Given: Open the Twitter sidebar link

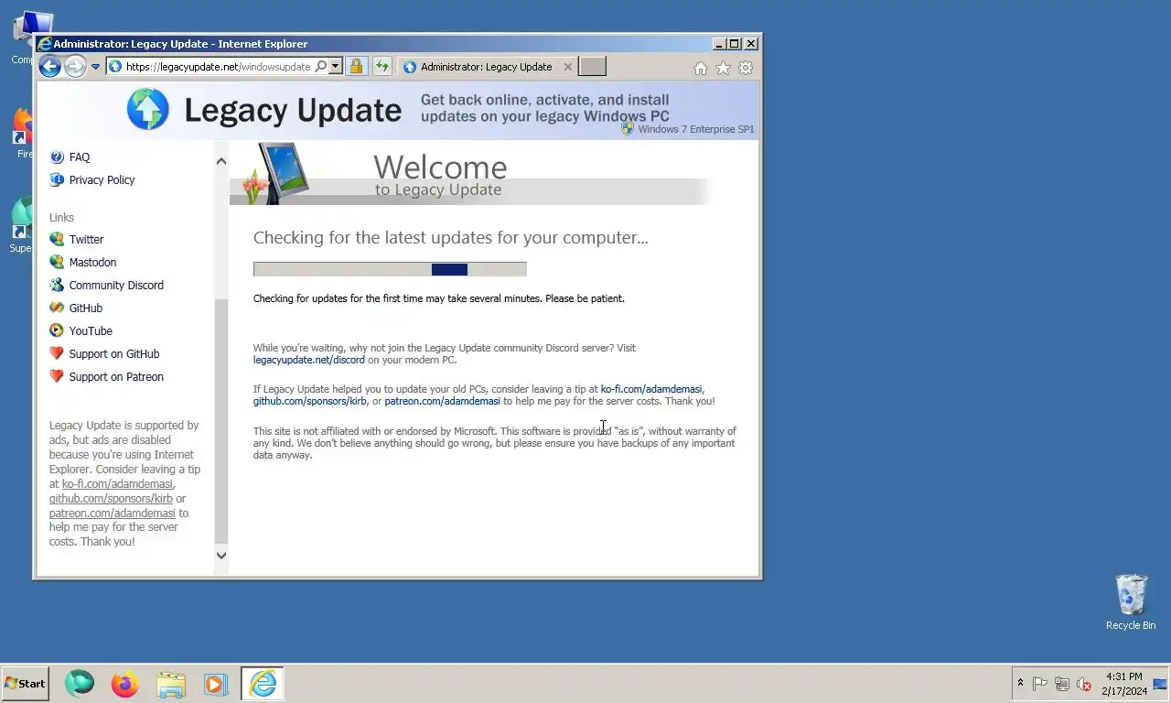Looking at the screenshot, I should point(86,240).
